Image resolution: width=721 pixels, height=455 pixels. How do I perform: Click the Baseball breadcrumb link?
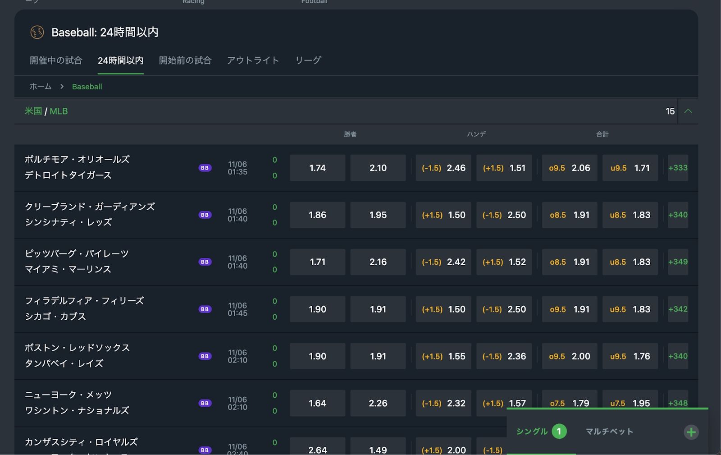point(87,87)
